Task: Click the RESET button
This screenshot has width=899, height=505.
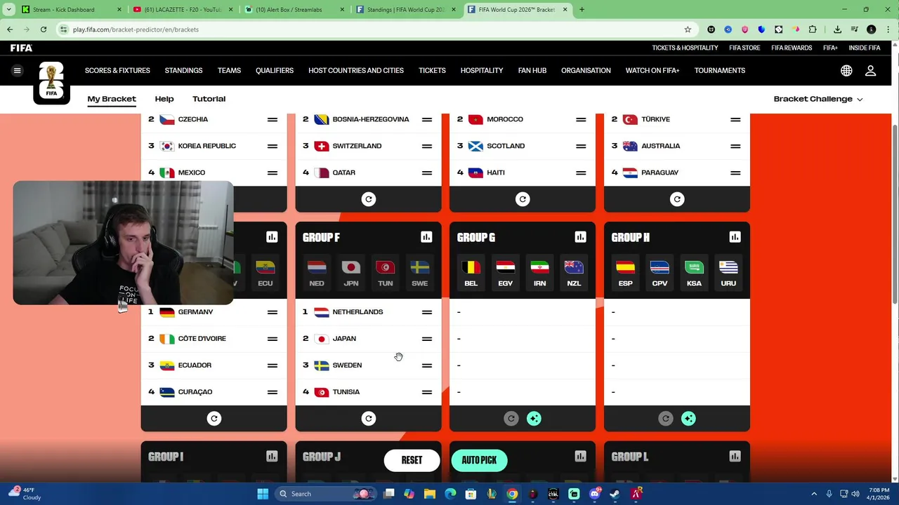Action: (412, 460)
